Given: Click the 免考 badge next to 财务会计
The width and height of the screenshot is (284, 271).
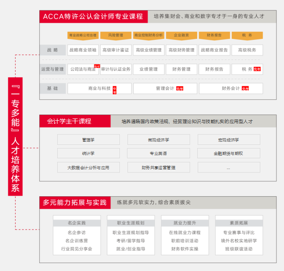Looking at the screenshot, I should coord(245,89).
